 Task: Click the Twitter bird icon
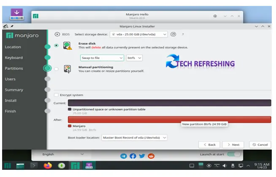pos(142,156)
